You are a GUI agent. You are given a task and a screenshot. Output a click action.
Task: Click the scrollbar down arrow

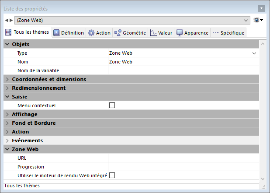click(263, 179)
